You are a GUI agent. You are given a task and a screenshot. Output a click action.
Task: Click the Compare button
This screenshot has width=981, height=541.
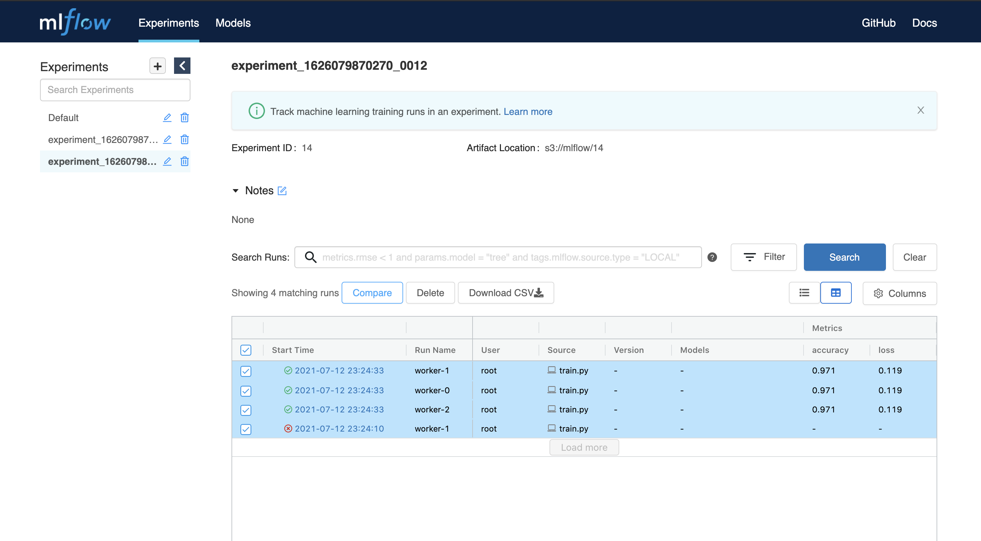tap(372, 293)
